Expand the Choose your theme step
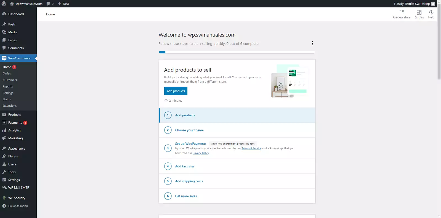 [189, 130]
